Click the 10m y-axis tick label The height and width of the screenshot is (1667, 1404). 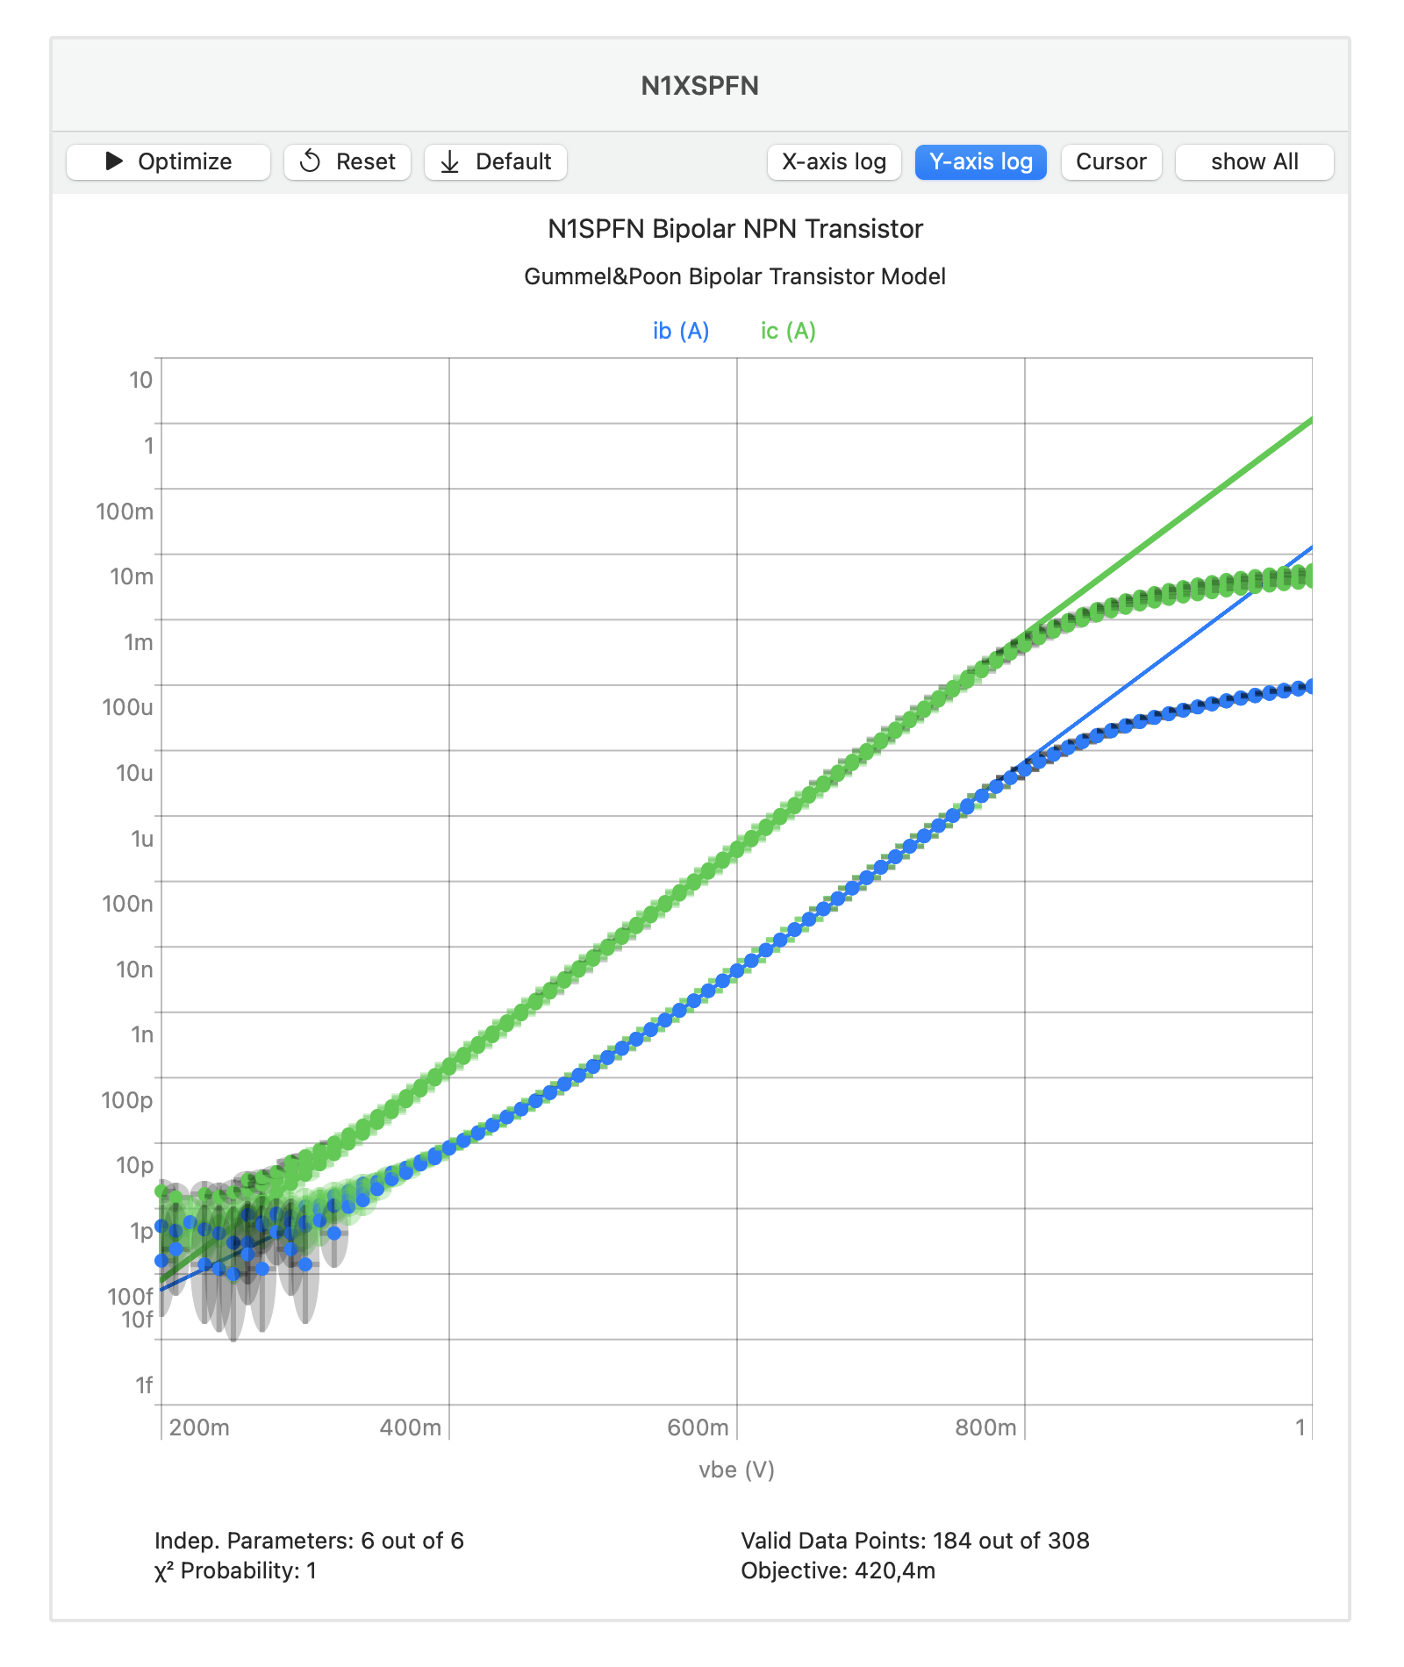132,576
